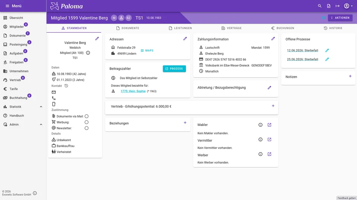The height and width of the screenshot is (200, 357).
Task: Open Vermittler external link icon
Action: tap(269, 140)
